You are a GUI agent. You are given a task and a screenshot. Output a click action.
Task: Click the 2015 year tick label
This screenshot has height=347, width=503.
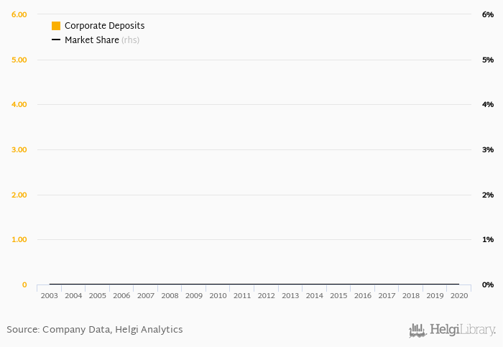click(338, 296)
